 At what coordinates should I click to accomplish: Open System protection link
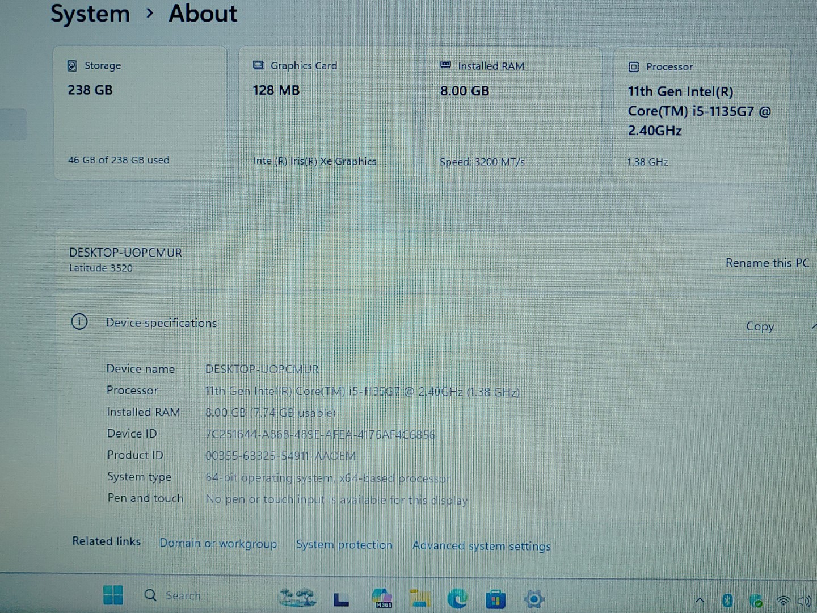coord(344,545)
